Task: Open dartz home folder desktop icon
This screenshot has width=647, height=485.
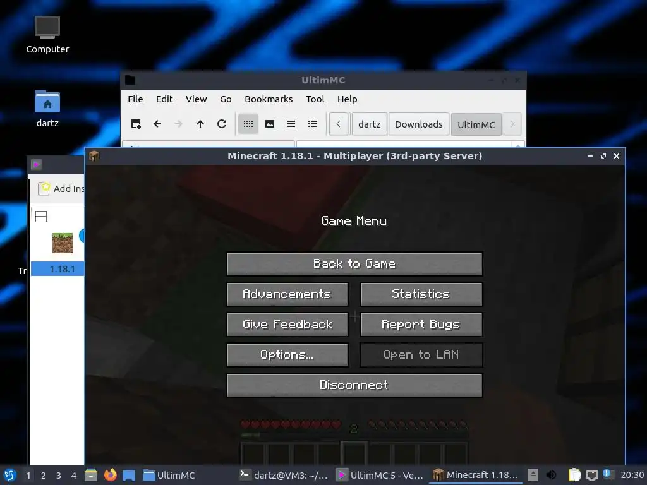Action: [x=47, y=109]
